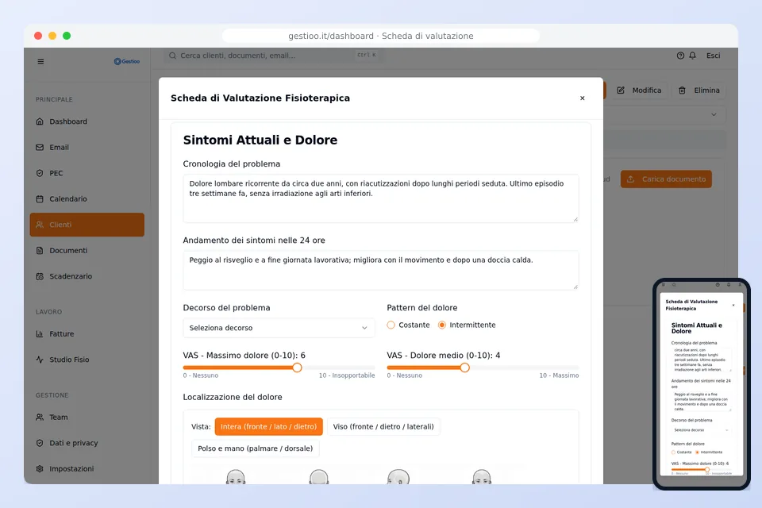Go to Documenti in the sidebar
This screenshot has height=508, width=762.
87,250
